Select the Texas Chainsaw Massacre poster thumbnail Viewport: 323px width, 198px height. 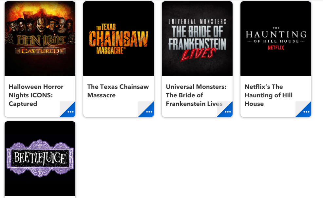tap(119, 39)
